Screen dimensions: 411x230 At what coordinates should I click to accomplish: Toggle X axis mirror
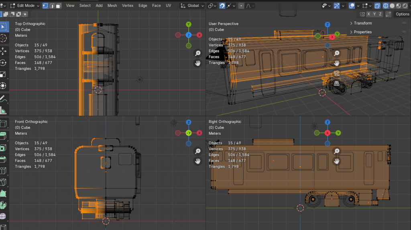[x=369, y=14]
